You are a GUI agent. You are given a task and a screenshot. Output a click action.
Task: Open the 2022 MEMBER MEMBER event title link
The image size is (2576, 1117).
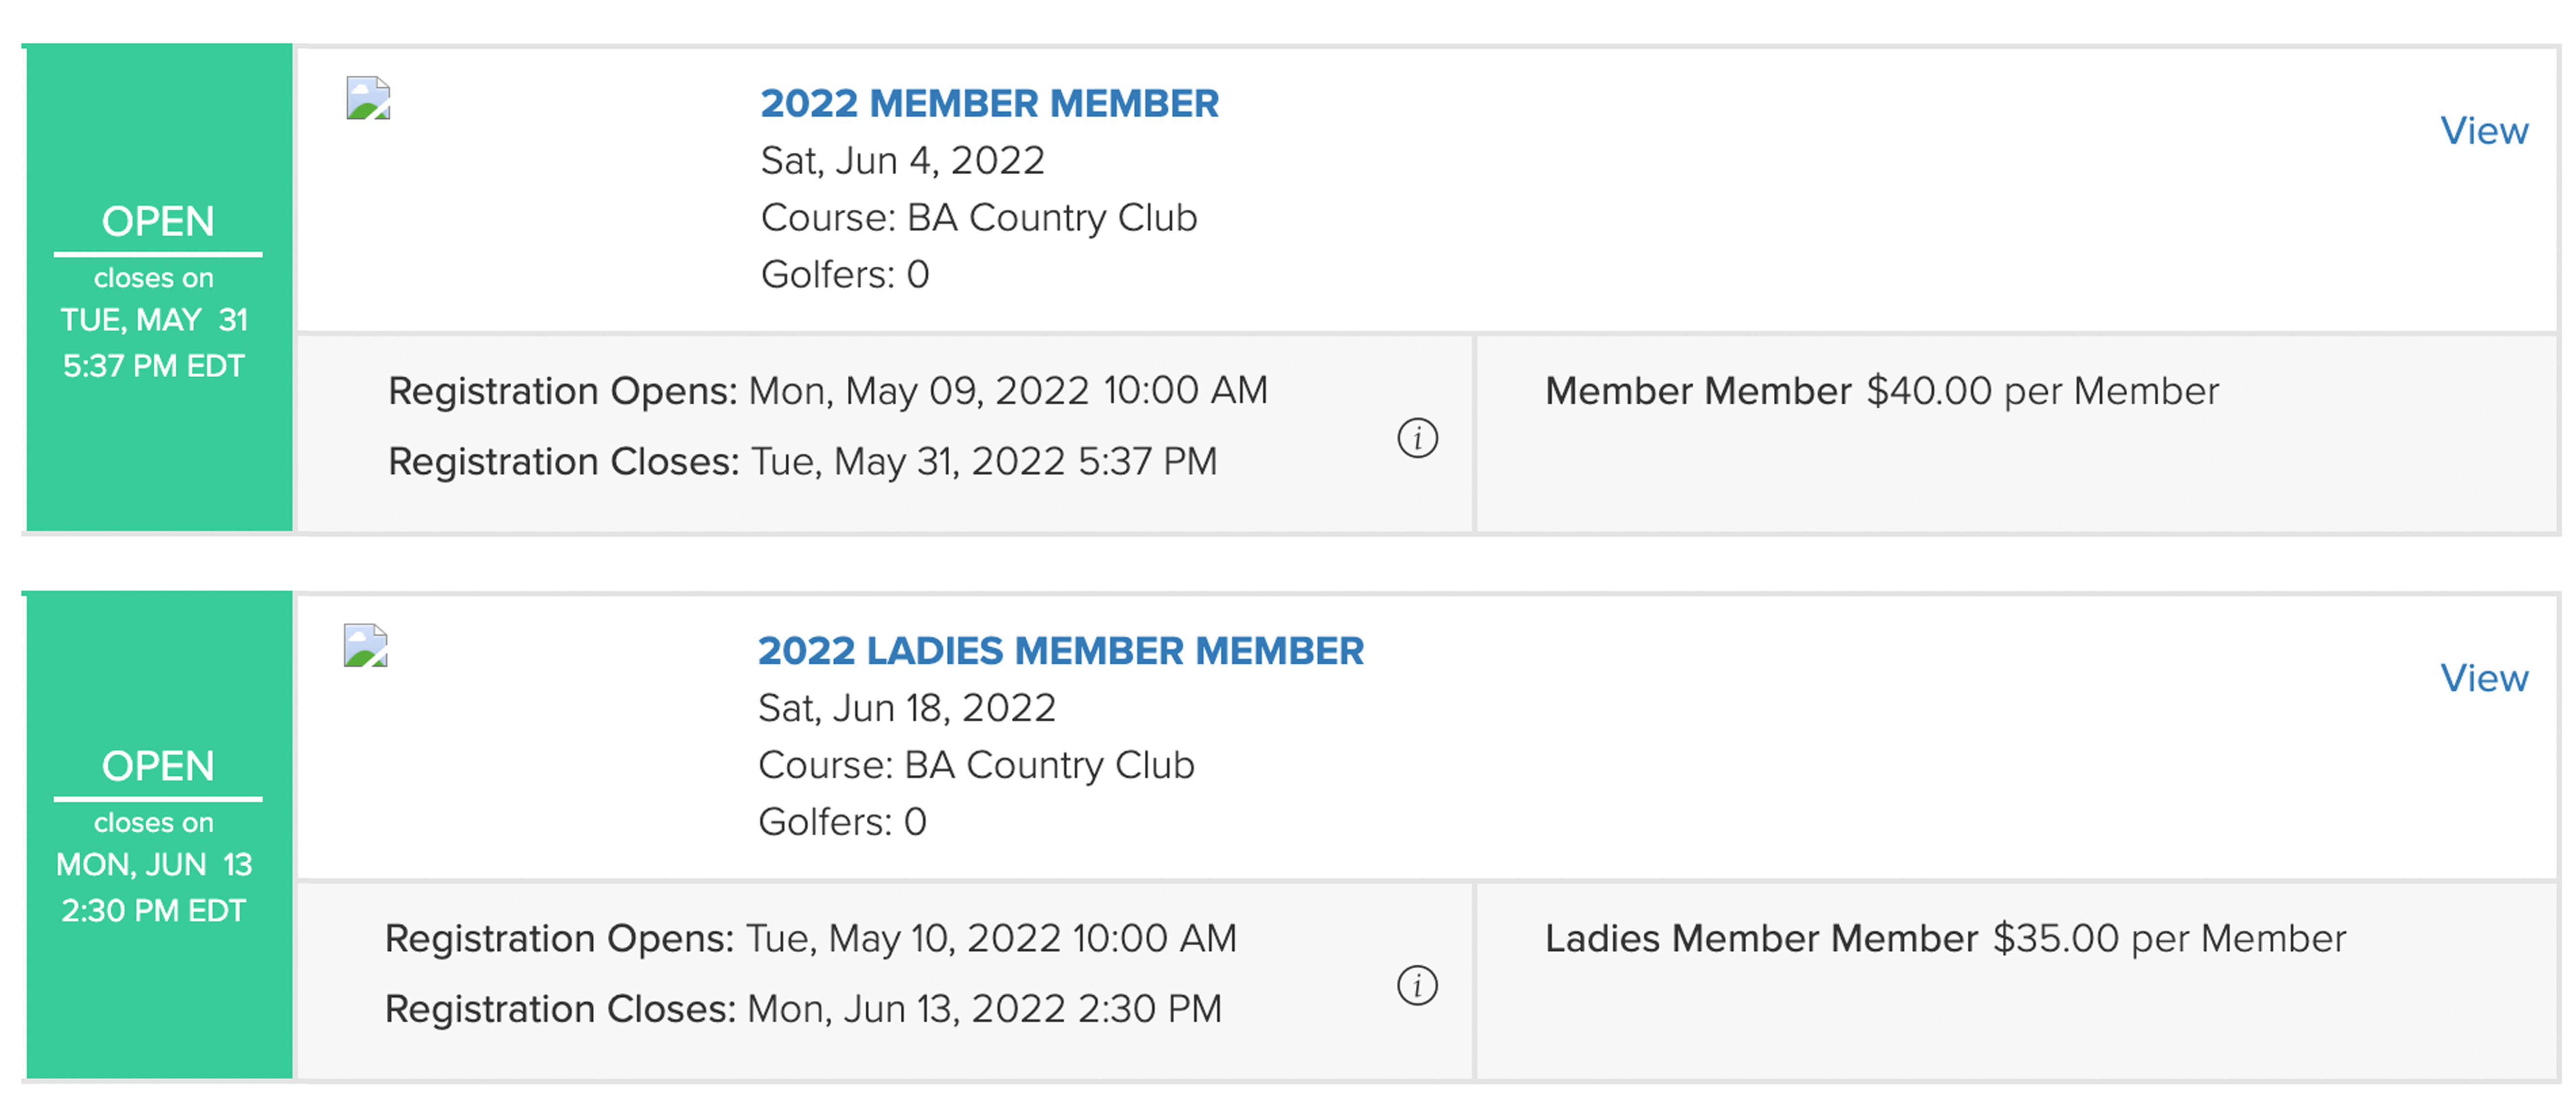coord(989,103)
